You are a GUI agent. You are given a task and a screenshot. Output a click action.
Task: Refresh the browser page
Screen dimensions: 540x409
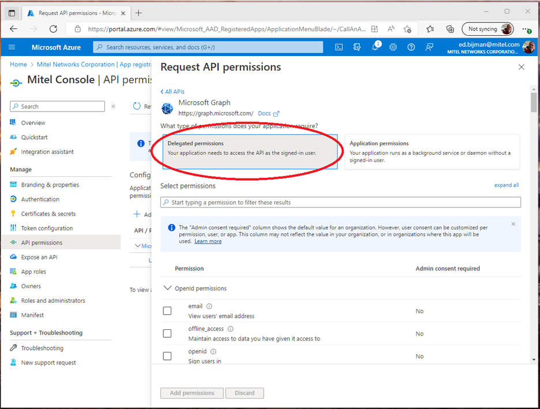tap(53, 29)
